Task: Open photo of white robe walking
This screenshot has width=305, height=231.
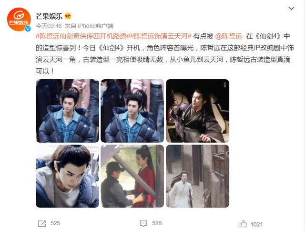Action: point(197,176)
